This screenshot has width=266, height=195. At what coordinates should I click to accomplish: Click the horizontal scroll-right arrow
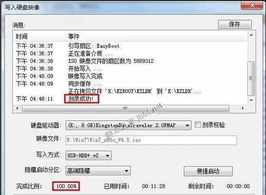tap(242, 108)
